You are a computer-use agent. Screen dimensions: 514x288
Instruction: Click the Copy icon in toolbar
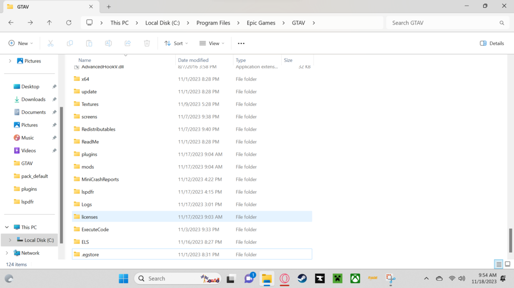coord(70,43)
